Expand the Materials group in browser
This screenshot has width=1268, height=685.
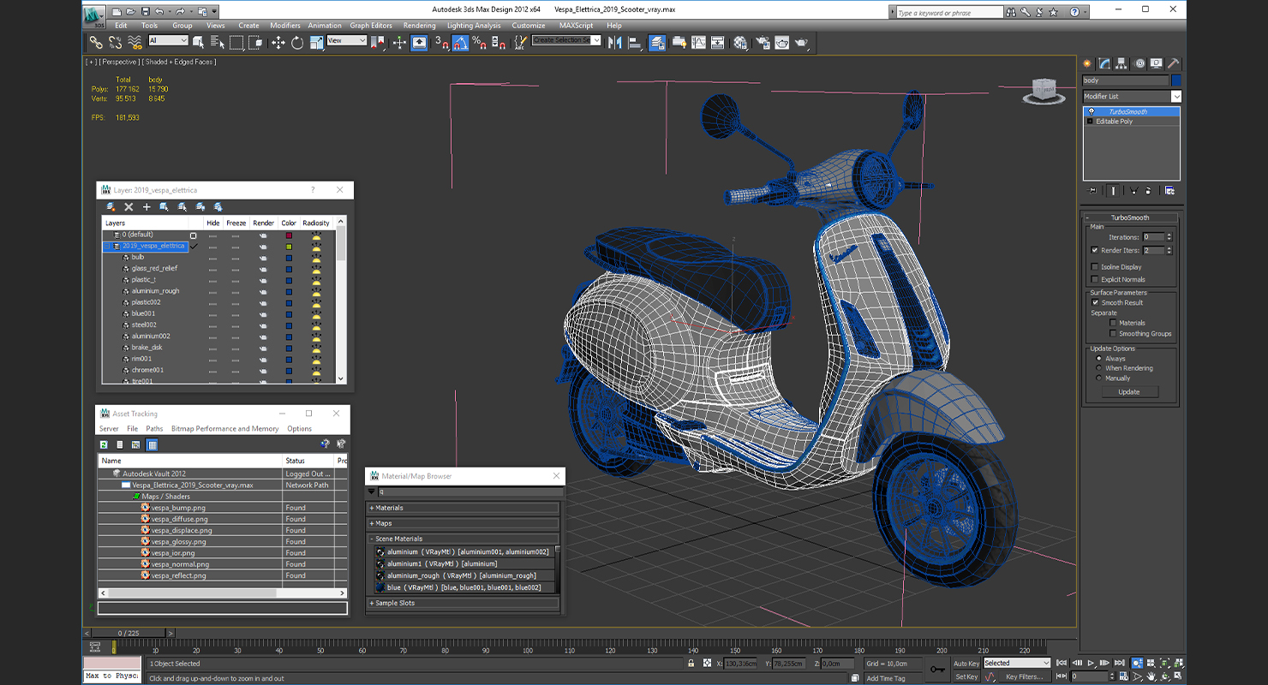(x=464, y=508)
